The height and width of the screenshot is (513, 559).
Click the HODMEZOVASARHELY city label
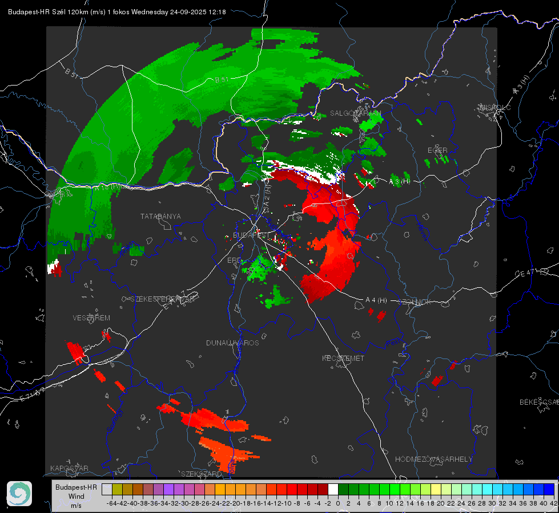pos(434,459)
